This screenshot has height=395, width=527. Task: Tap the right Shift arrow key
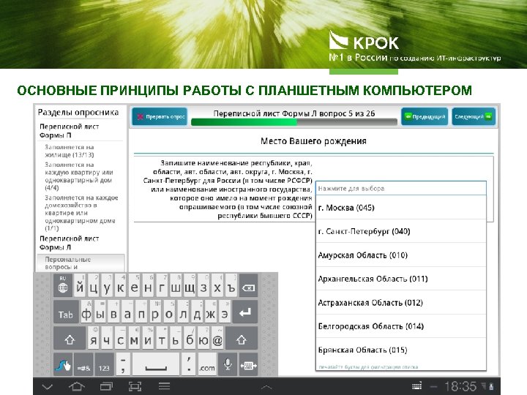242,338
